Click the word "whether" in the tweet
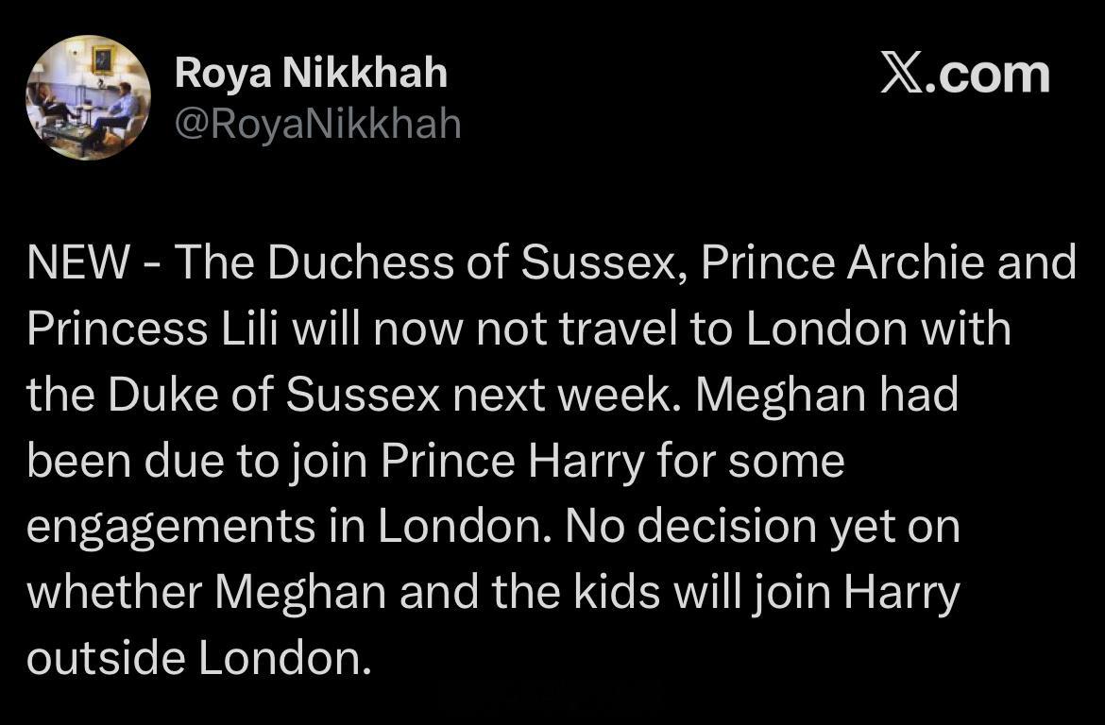This screenshot has width=1105, height=725. coord(115,591)
